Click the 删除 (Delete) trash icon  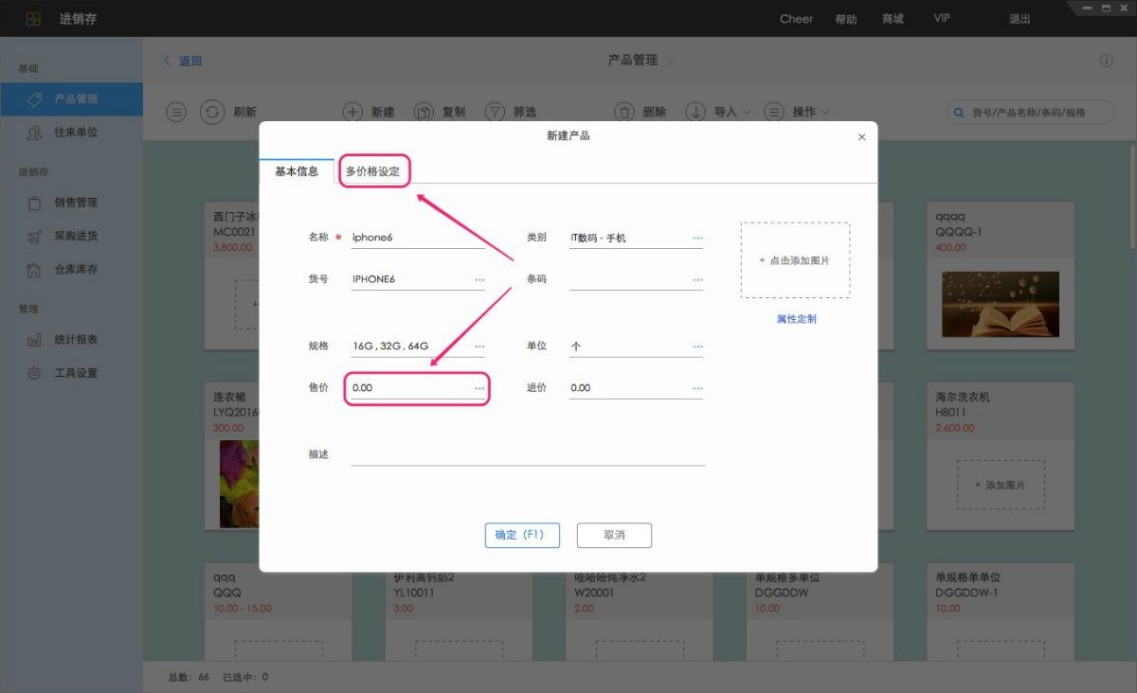pyautogui.click(x=625, y=111)
